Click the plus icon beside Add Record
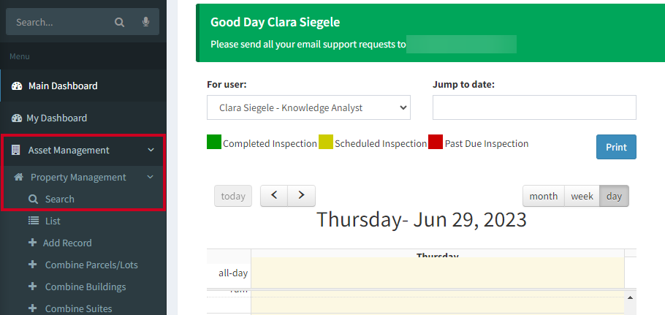The image size is (665, 315). click(32, 243)
